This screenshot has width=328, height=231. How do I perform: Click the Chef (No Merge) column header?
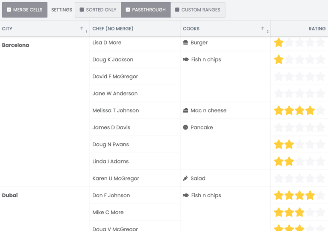[x=135, y=29]
